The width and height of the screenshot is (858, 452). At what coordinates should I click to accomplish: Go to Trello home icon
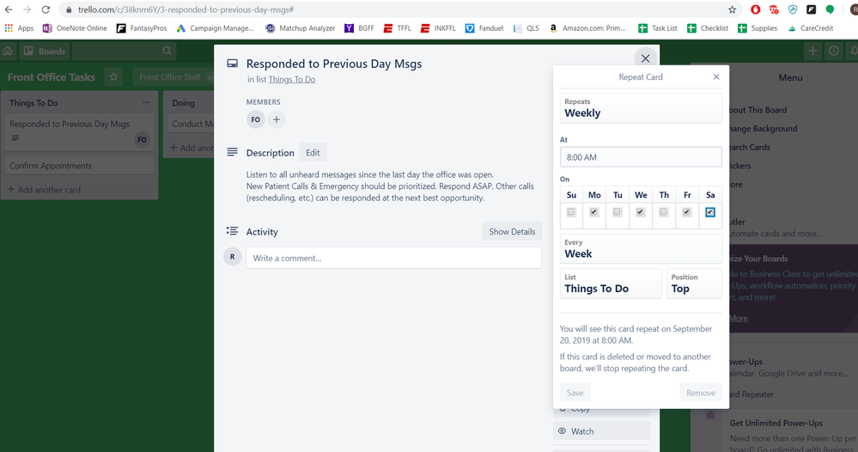(8, 51)
